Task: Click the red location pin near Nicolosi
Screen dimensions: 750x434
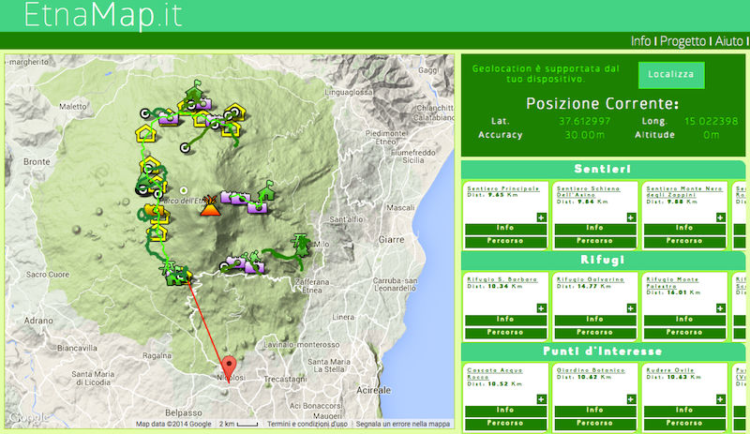Action: point(230,368)
